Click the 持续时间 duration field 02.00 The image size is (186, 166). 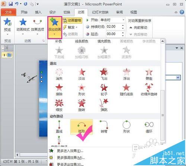point(113,26)
